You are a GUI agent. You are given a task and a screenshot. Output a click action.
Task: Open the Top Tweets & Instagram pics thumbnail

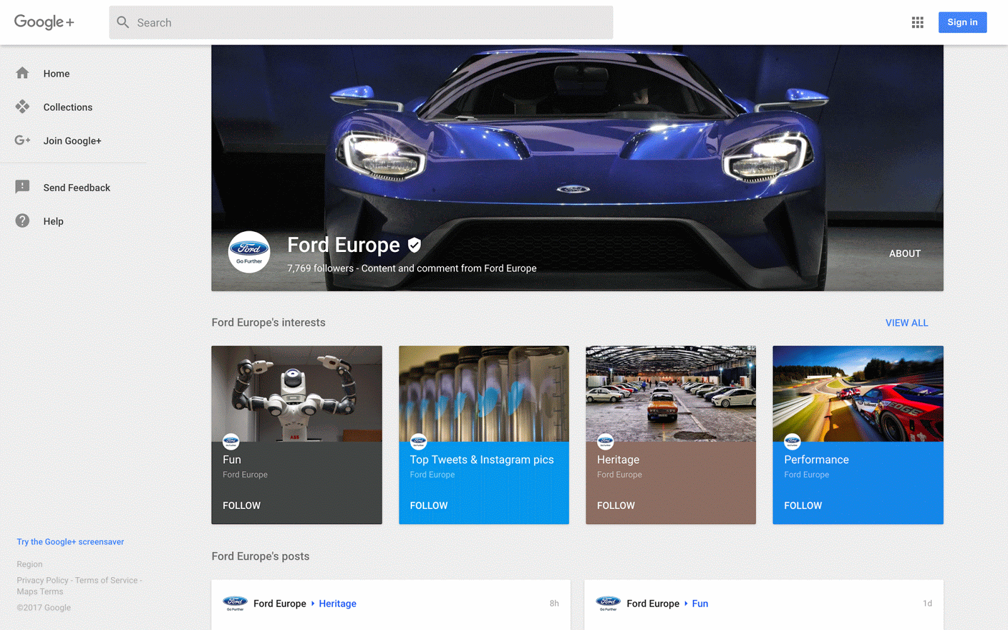[x=484, y=393]
